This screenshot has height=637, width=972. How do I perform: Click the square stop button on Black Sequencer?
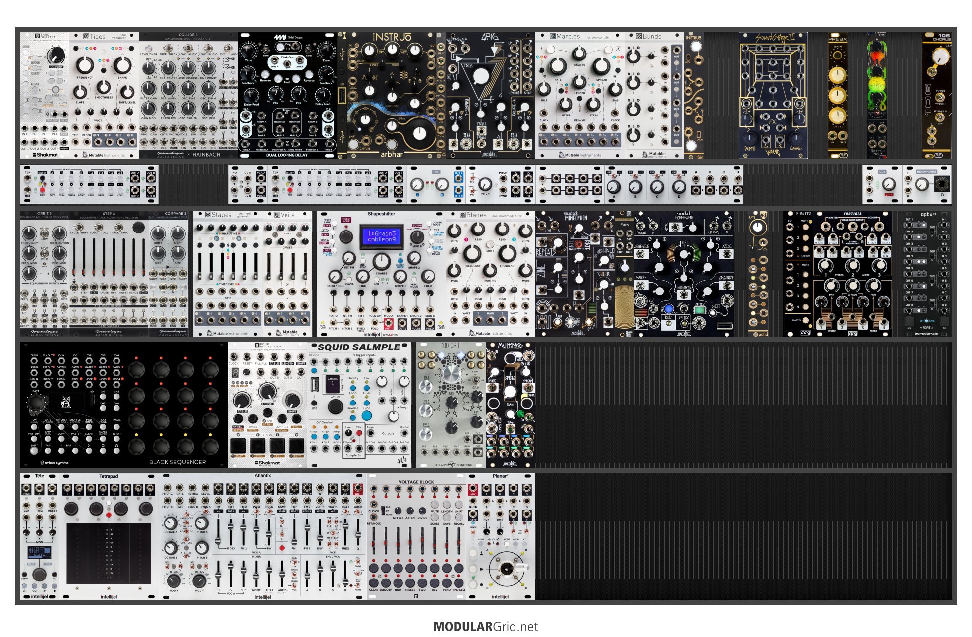103,451
